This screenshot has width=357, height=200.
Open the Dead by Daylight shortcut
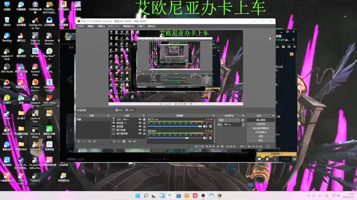pyautogui.click(x=35, y=38)
